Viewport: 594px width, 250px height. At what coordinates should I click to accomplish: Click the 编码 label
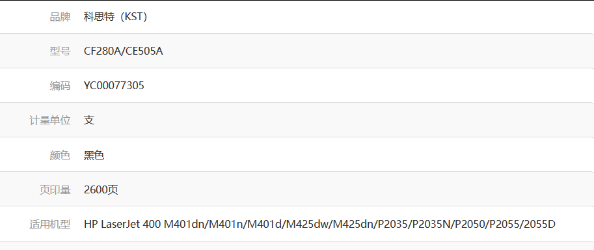click(x=60, y=86)
